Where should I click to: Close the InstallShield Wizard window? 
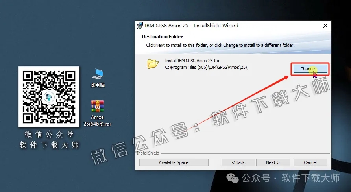pos(325,26)
